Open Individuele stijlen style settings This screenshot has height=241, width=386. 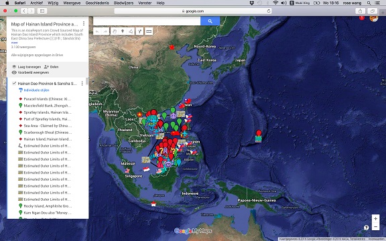pos(34,90)
